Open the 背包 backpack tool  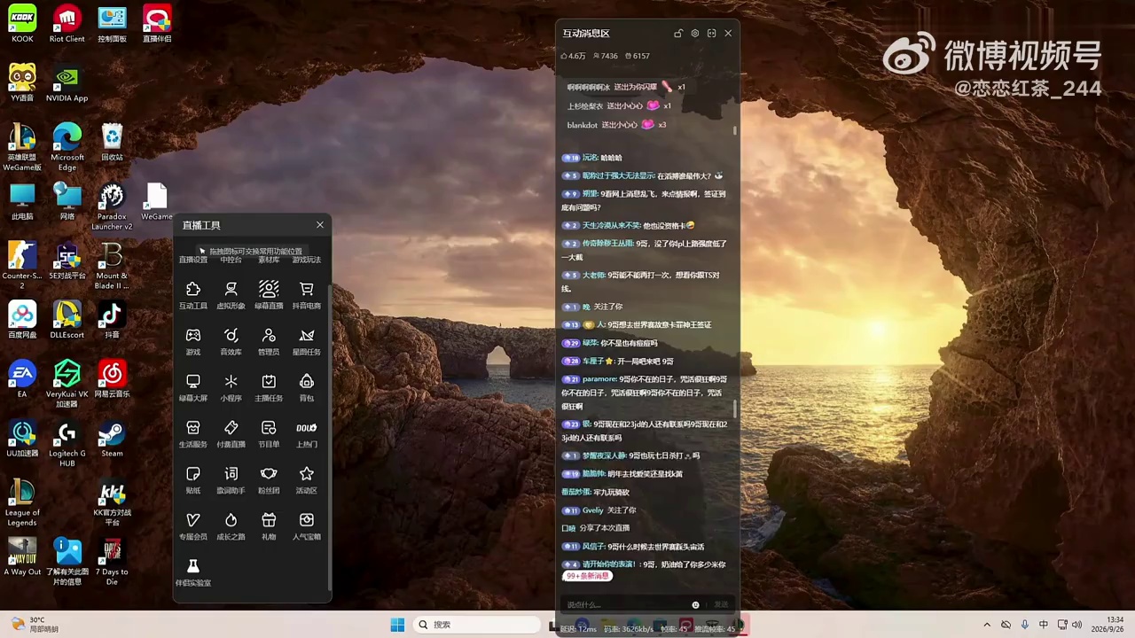pyautogui.click(x=307, y=387)
